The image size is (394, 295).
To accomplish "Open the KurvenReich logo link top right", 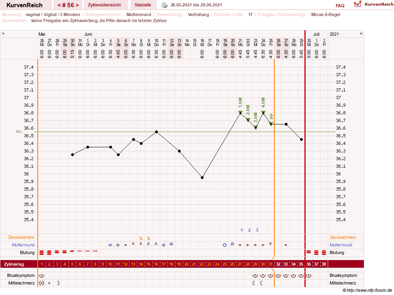I will [x=374, y=4].
